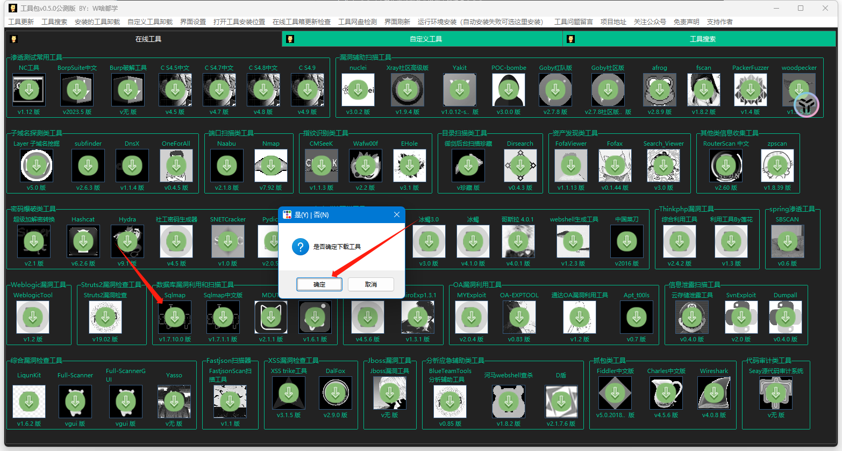
Task: Open the 界面设置 menu
Action: pyautogui.click(x=193, y=22)
